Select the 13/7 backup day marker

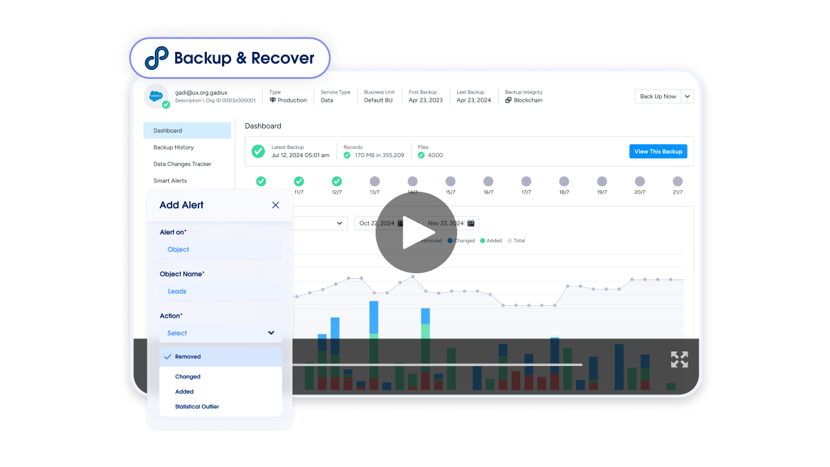[375, 181]
